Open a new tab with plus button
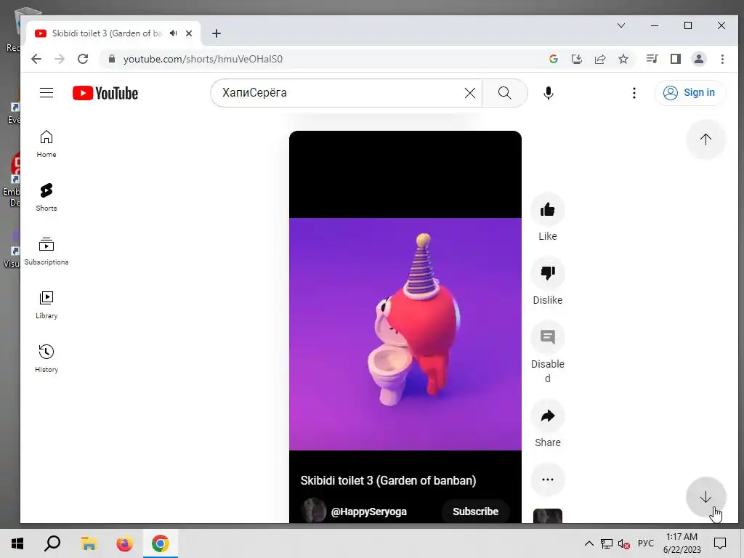 217,33
